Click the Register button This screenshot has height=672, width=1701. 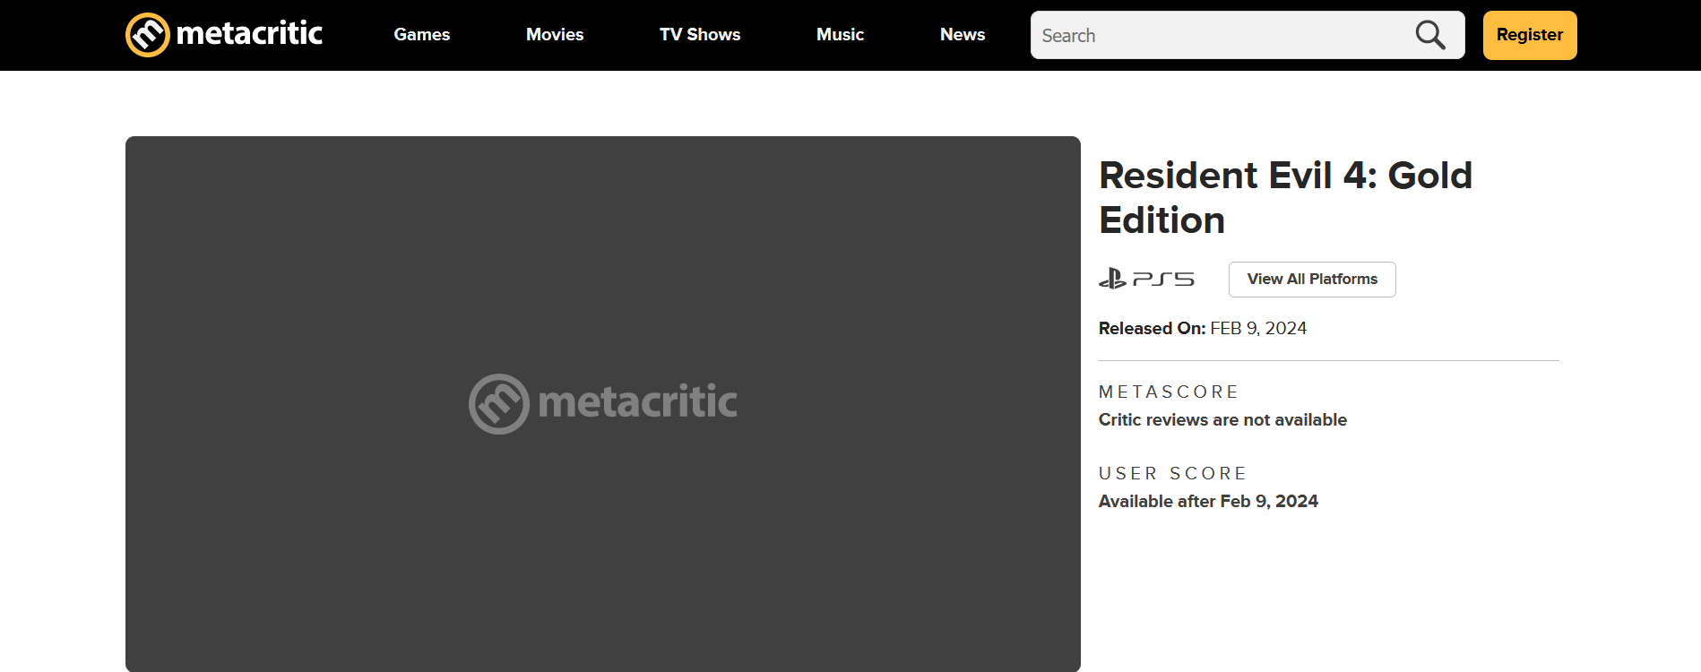(1530, 35)
